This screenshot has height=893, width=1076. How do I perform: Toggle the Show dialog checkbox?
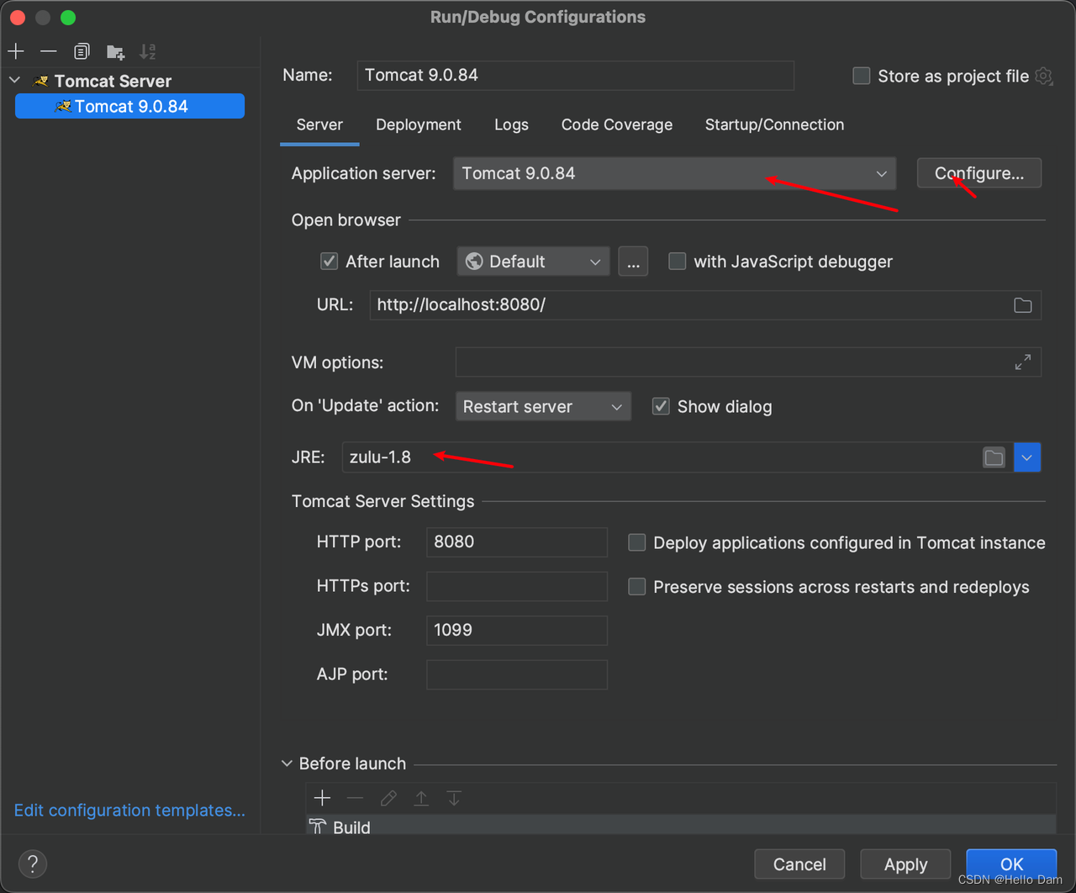point(661,406)
